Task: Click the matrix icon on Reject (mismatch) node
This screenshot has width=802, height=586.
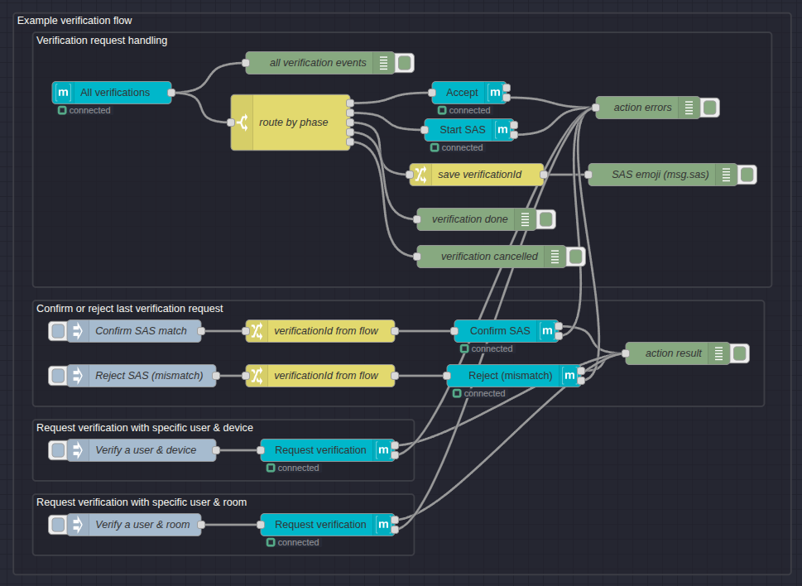Action: tap(569, 376)
